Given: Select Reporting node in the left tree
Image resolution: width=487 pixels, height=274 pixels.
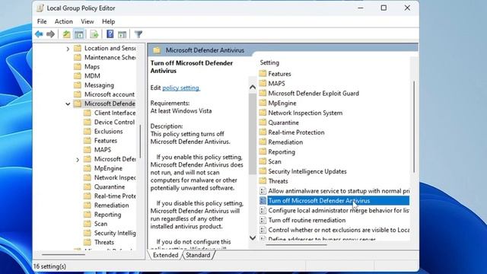Looking at the screenshot, I should [103, 215].
